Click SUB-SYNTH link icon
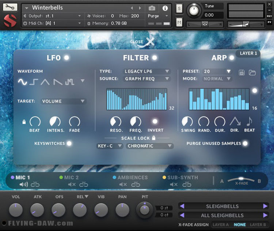Screen dimensions: 274x231 pyautogui.click(x=187, y=184)
